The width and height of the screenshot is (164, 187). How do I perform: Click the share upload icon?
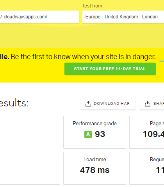click(148, 104)
